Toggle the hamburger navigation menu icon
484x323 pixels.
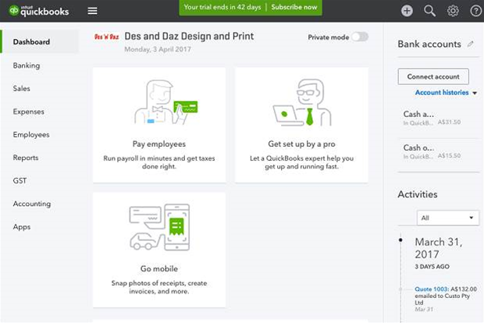92,11
